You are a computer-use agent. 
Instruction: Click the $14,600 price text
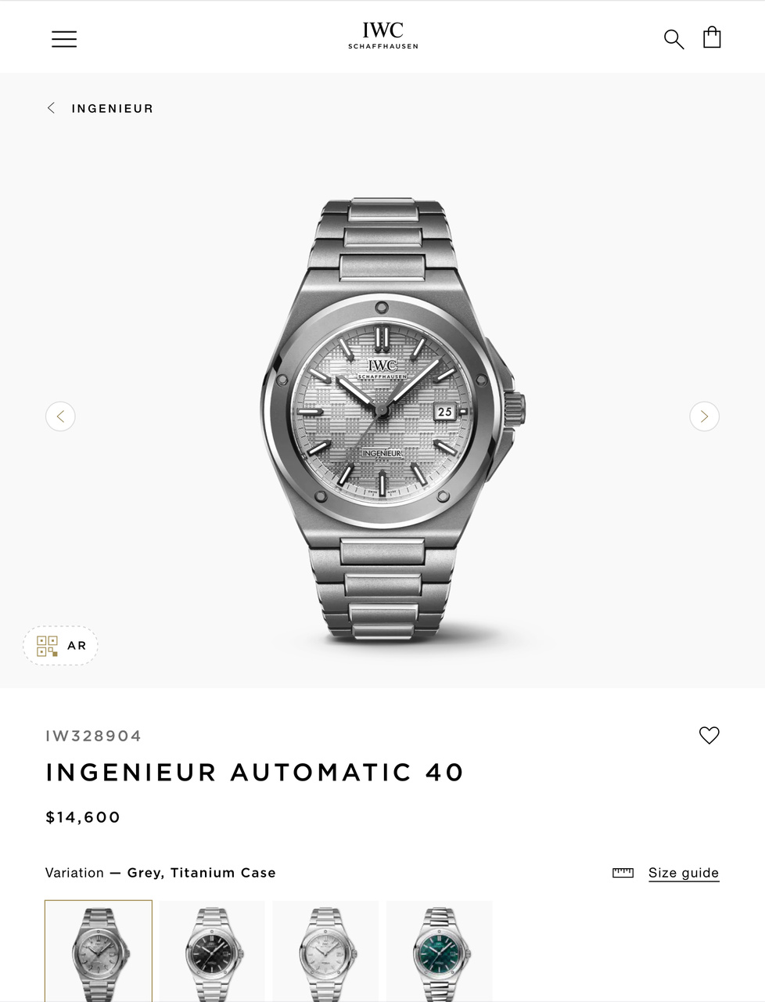pyautogui.click(x=83, y=817)
